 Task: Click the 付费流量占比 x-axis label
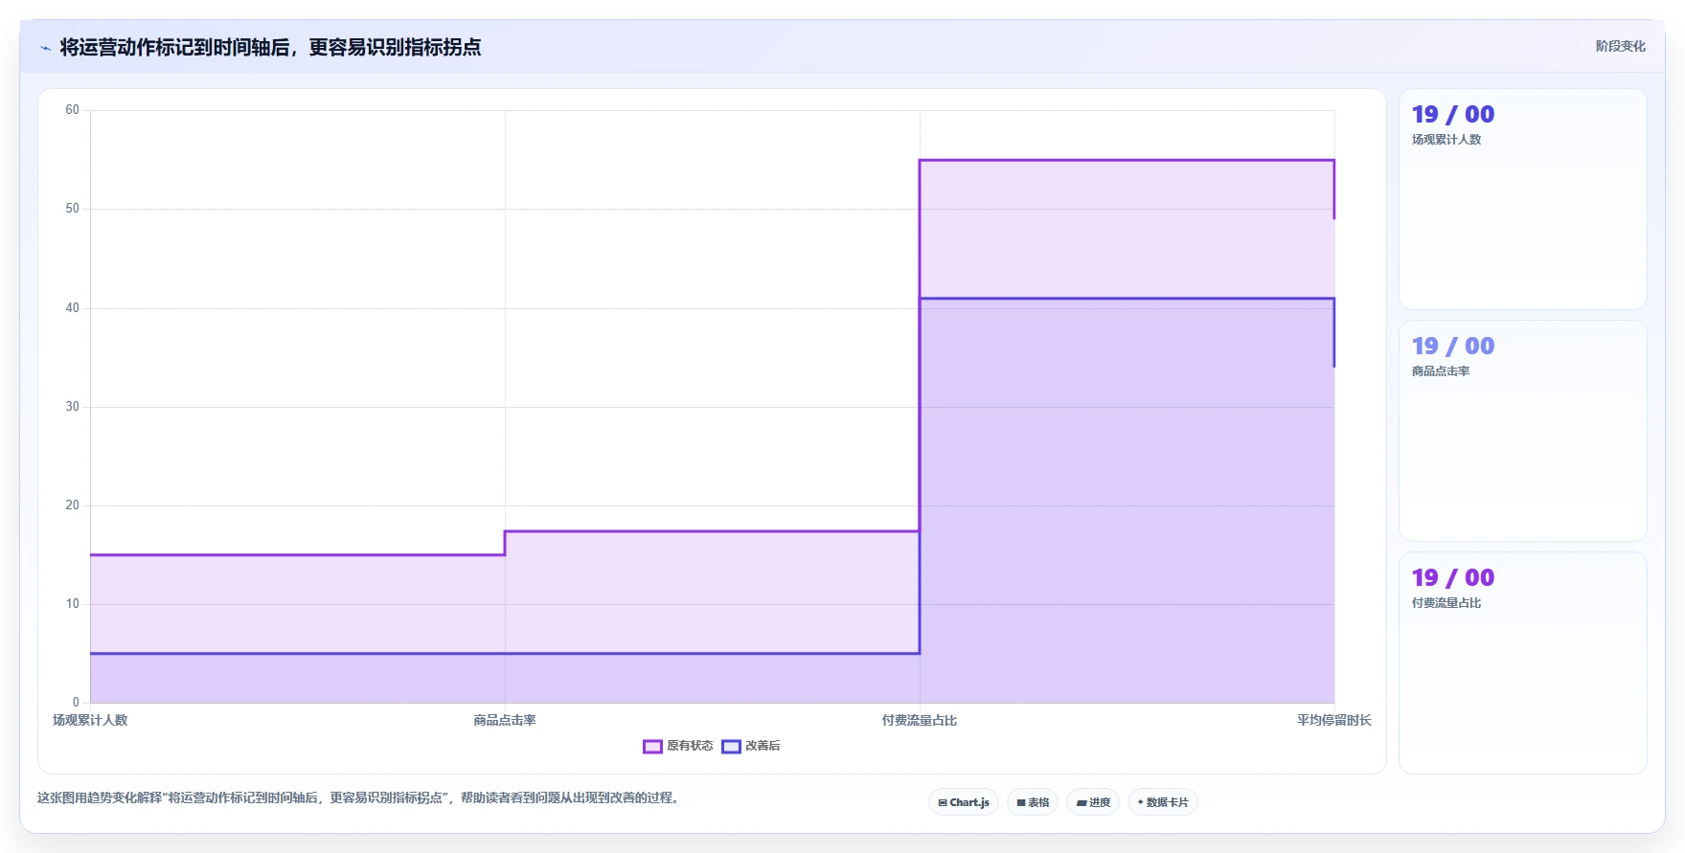pos(920,720)
